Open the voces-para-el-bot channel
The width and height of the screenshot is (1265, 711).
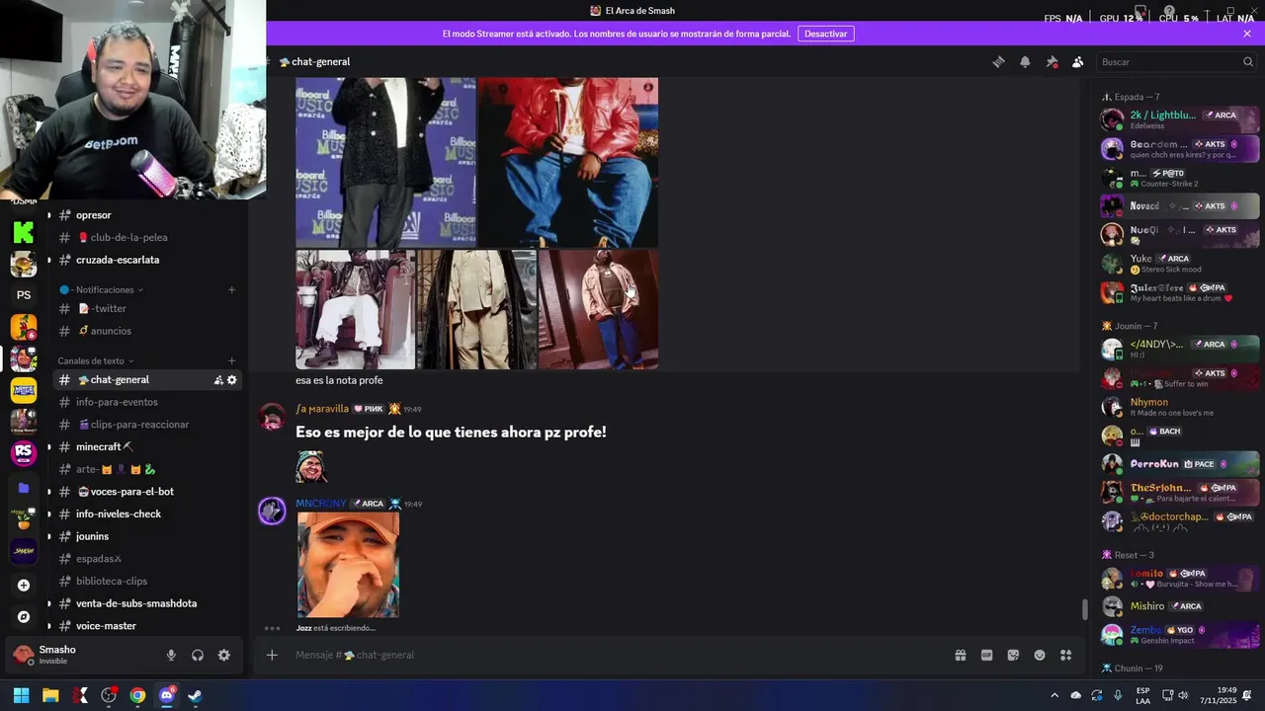click(146, 492)
